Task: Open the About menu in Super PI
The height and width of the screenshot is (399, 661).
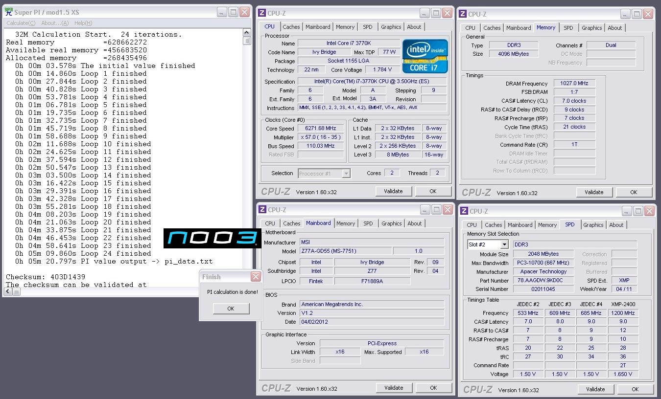Action: (55, 23)
